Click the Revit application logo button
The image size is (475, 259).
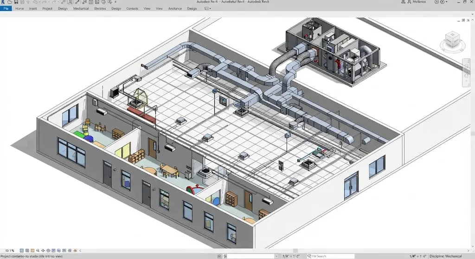coord(3,2)
